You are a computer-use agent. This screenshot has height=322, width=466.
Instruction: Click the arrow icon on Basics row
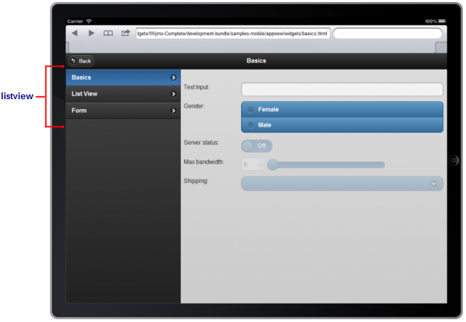pyautogui.click(x=173, y=78)
